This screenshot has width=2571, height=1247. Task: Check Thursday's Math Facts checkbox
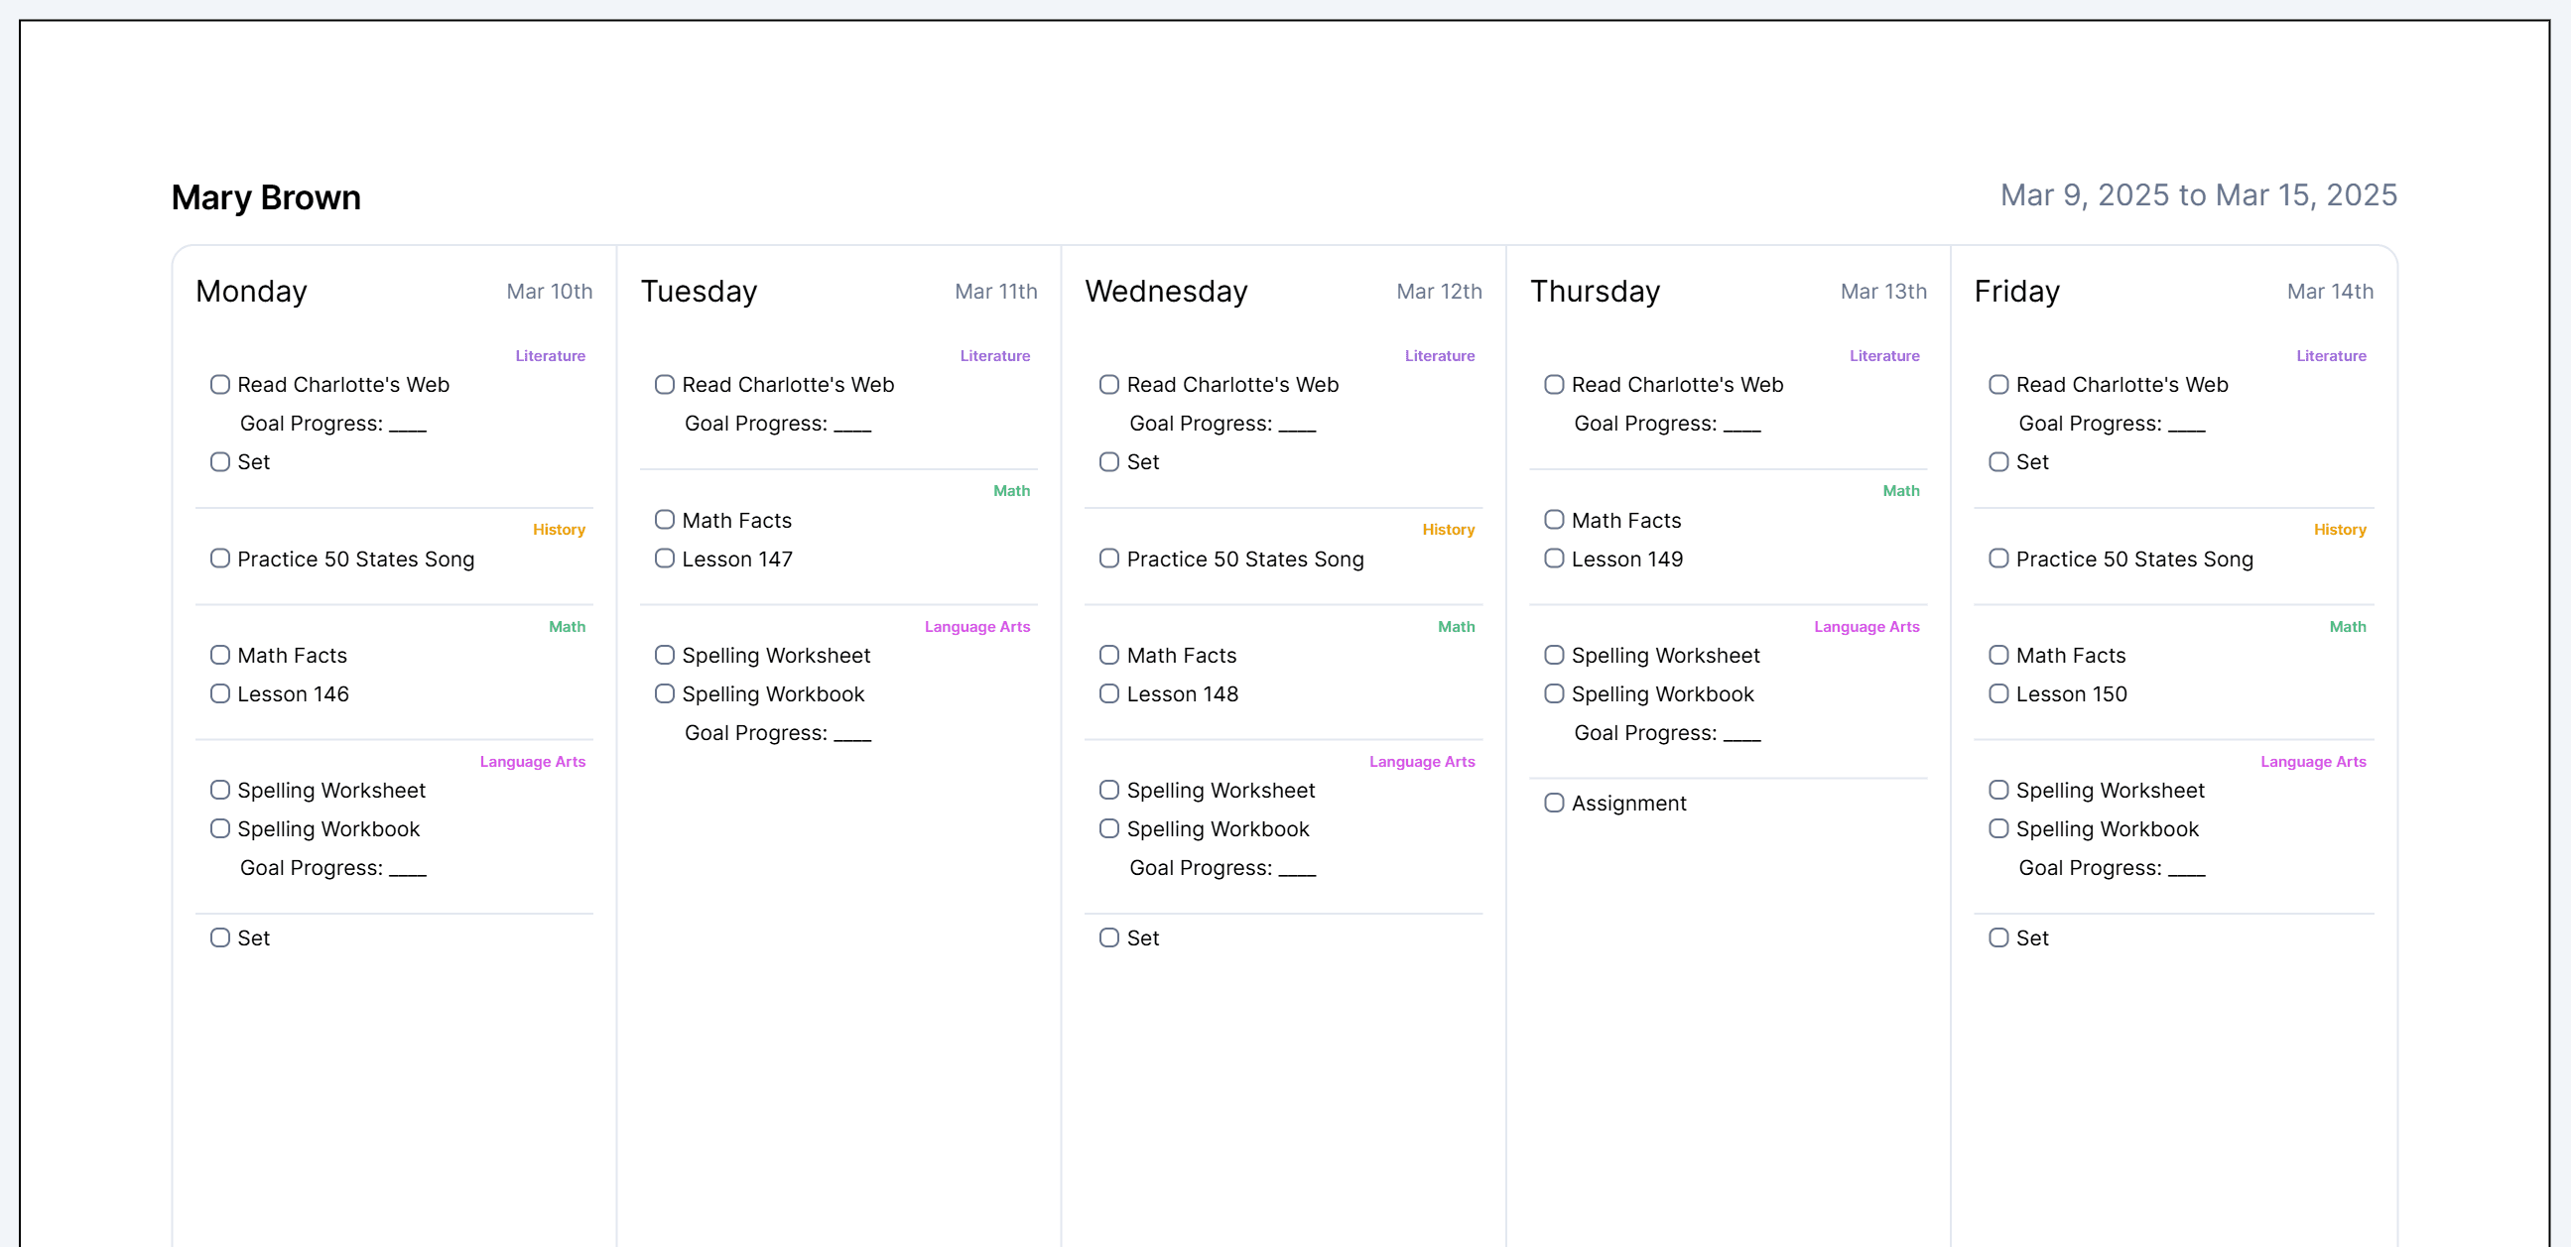tap(1554, 520)
